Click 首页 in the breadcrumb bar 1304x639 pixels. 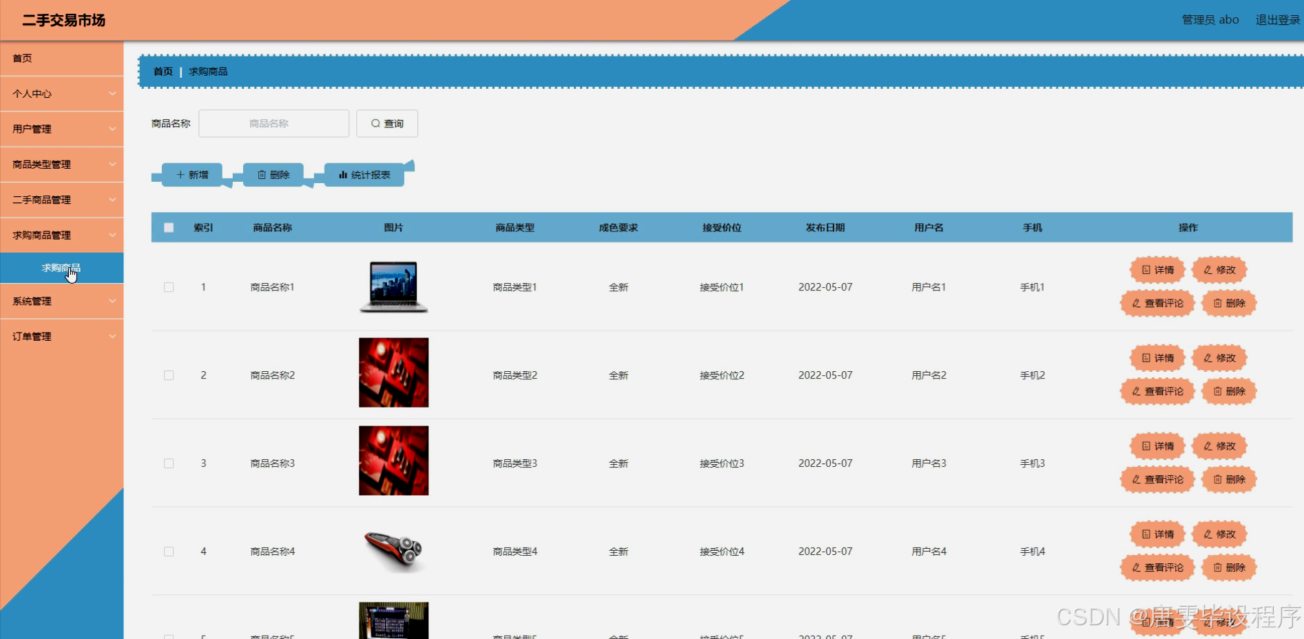tap(163, 72)
